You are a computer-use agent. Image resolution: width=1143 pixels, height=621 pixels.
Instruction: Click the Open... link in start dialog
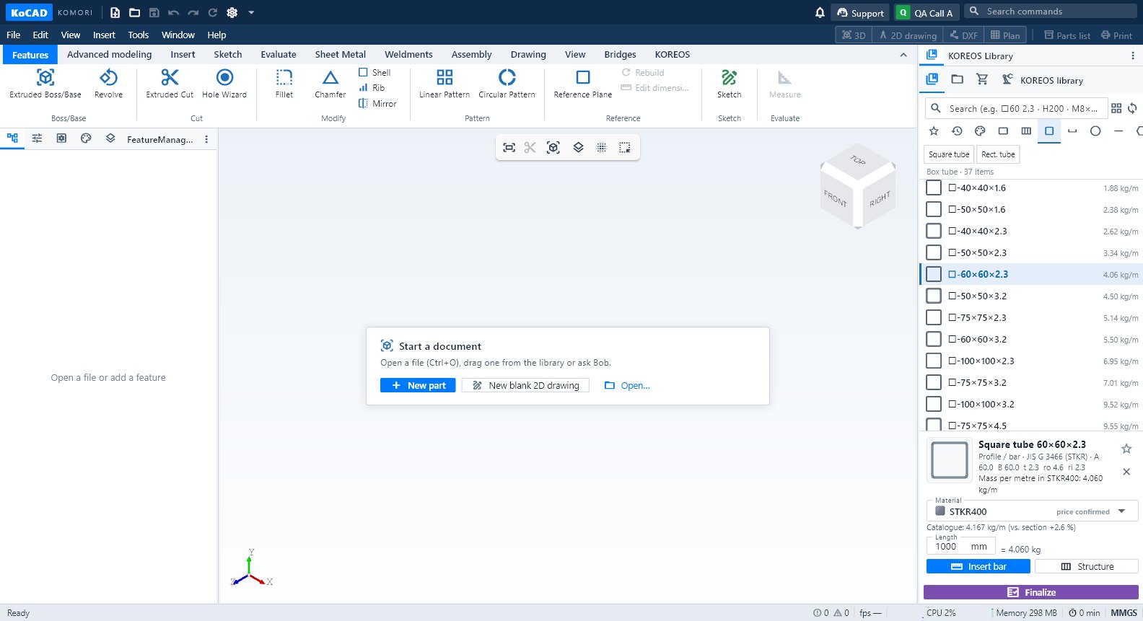click(627, 385)
